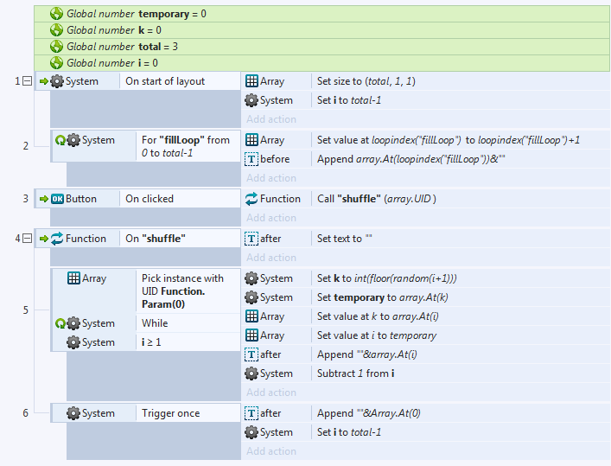Click the globe icon beside global number total
The height and width of the screenshot is (466, 611).
point(57,47)
